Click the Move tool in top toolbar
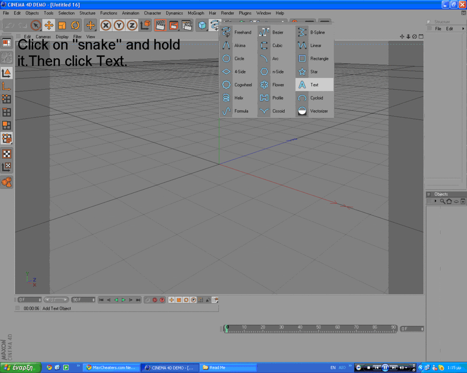Screen dimensions: 467x373 [49, 26]
